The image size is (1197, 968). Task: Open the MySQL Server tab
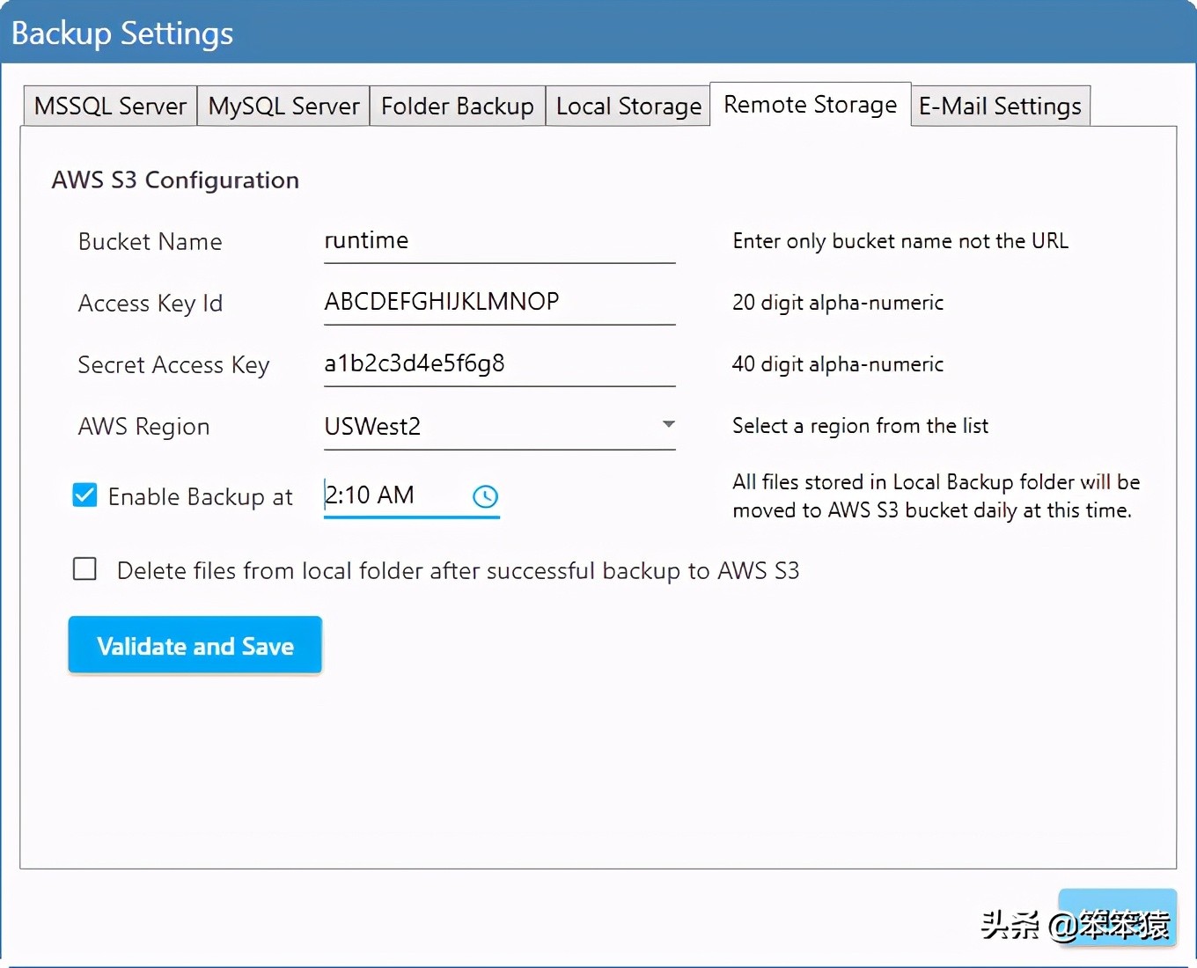coord(283,105)
